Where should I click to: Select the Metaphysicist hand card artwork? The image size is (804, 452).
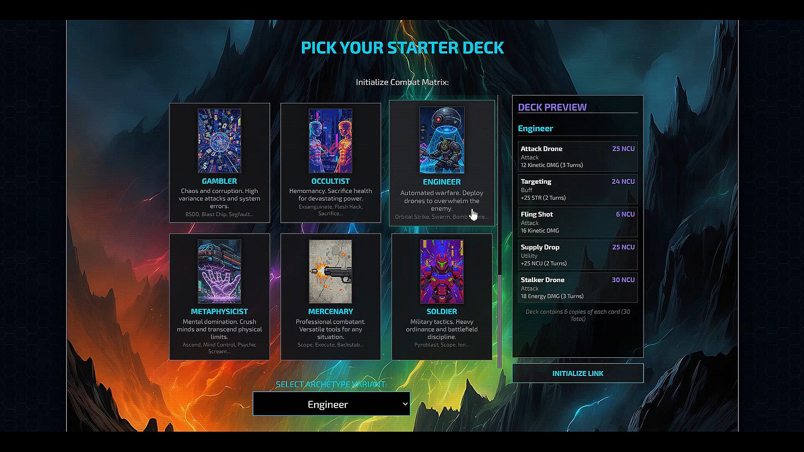click(219, 271)
